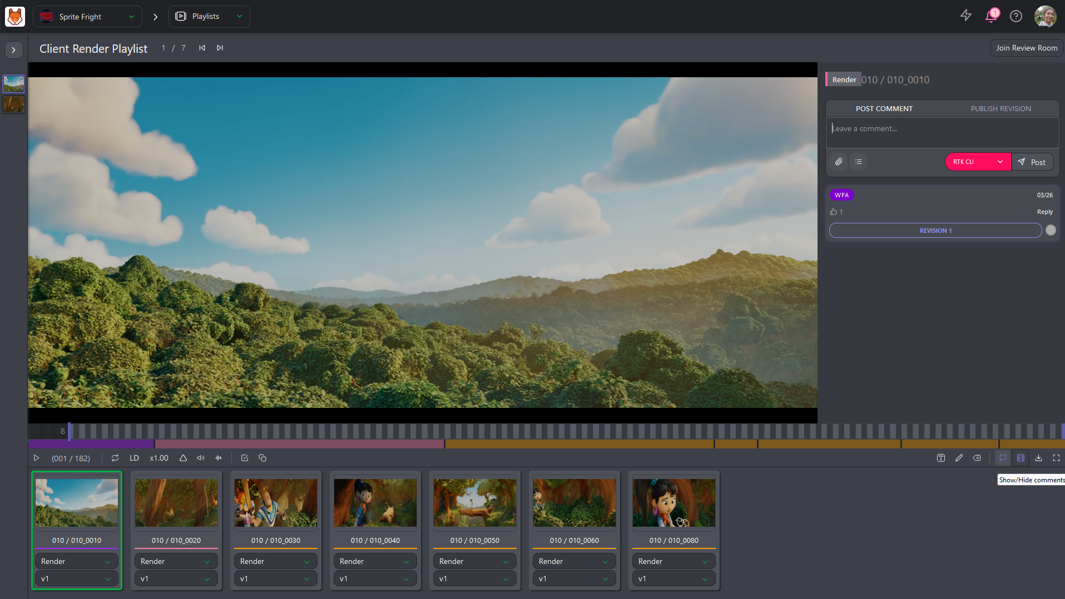
Task: Add a text annotation
Action: [941, 458]
